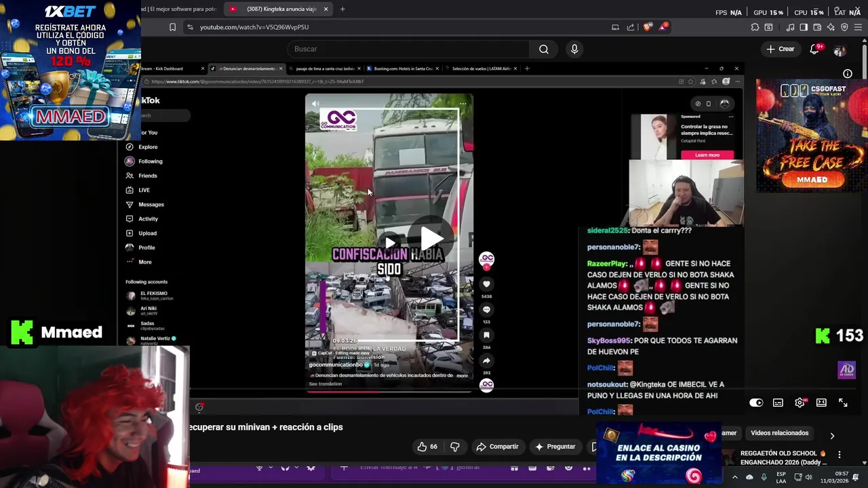Open options for REGGAETÓN OLD SCHOOL video
This screenshot has width=868, height=488.
(x=839, y=455)
